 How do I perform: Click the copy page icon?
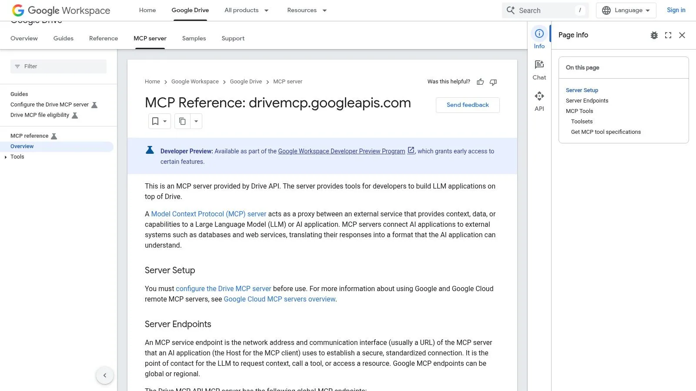(183, 121)
